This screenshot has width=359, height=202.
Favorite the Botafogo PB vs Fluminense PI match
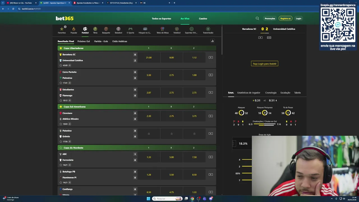(x=61, y=183)
